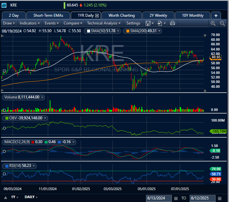Open the Indicators menu
Viewport: 229px width, 202px height.
[x=30, y=23]
